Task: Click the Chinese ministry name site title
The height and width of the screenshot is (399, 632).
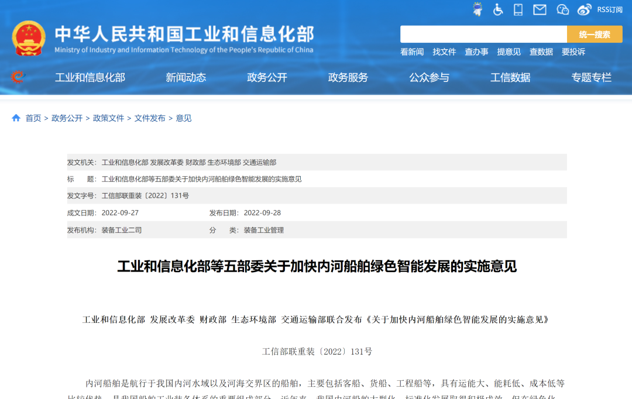Action: tap(184, 34)
